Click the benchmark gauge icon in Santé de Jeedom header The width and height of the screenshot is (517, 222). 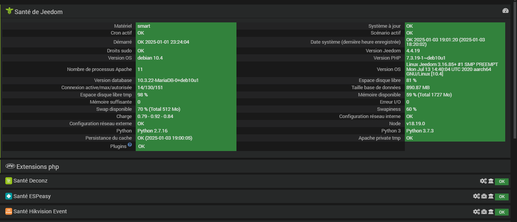[505, 11]
